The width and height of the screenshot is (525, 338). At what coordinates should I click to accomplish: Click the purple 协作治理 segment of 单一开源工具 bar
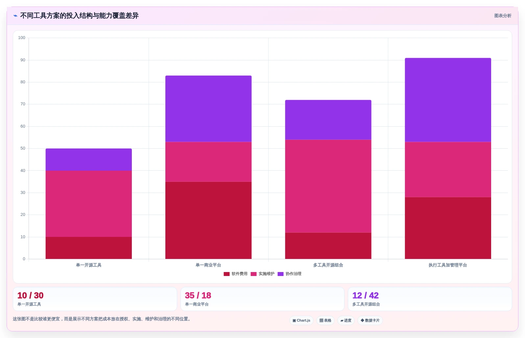89,159
